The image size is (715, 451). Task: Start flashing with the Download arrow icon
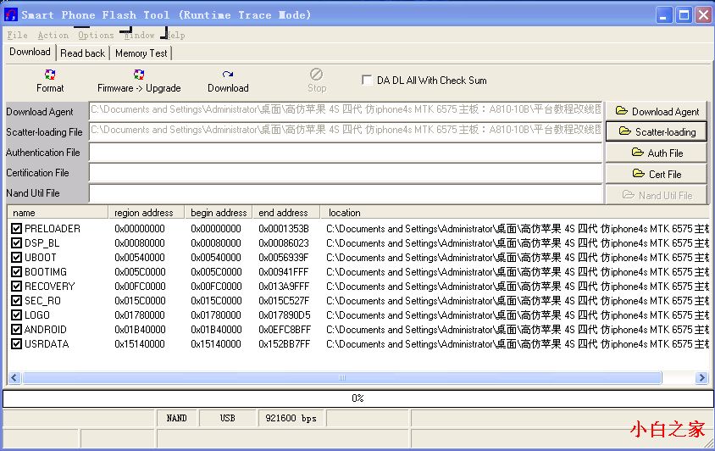228,74
